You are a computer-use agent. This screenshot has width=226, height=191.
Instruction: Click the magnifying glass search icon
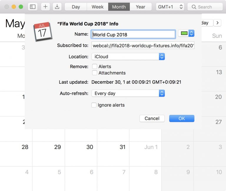point(194,7)
